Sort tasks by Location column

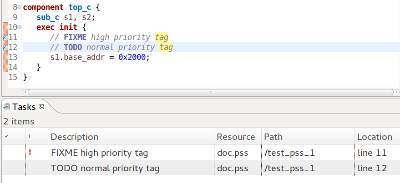click(x=377, y=137)
